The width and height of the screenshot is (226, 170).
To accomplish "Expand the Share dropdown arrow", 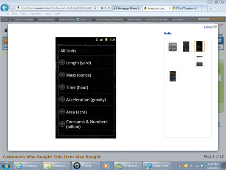I will pos(89,20).
